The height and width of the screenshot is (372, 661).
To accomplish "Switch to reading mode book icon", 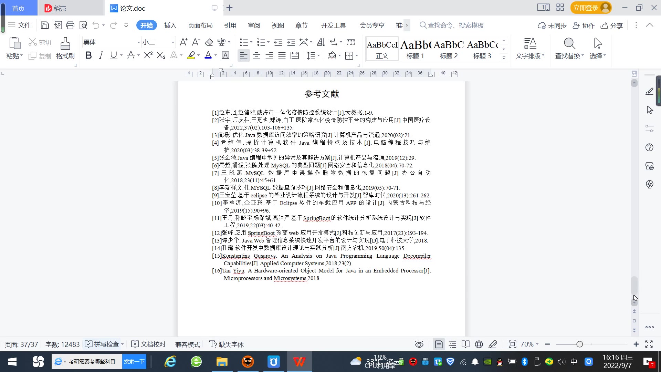I will [x=465, y=344].
